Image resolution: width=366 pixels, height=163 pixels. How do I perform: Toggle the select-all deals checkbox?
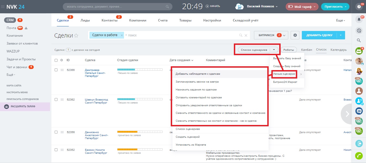(x=56, y=60)
